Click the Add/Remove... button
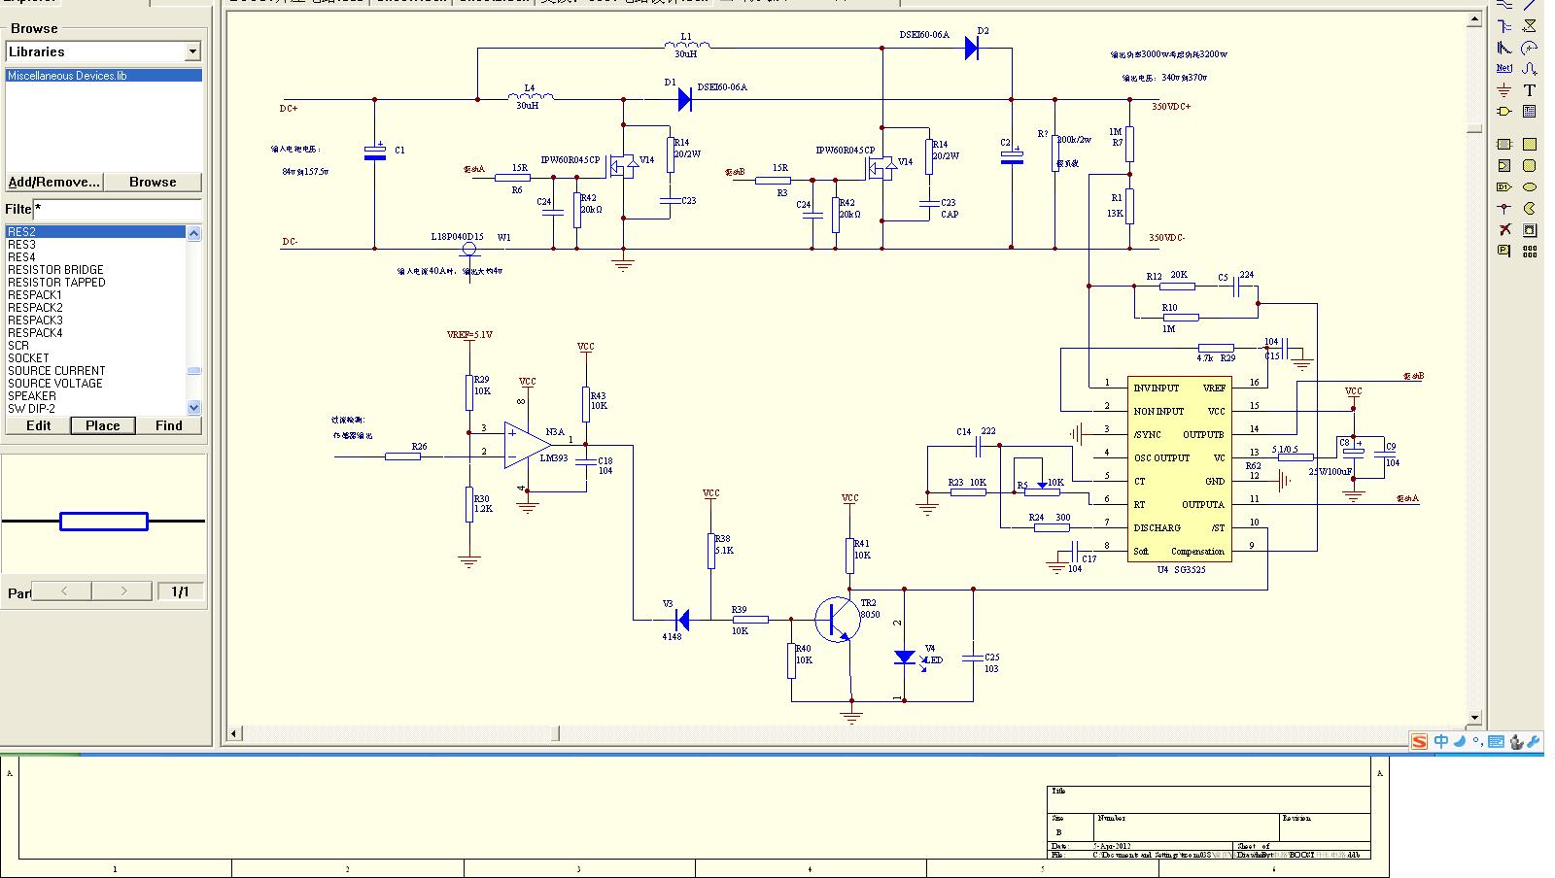This screenshot has height=878, width=1555. tap(53, 182)
